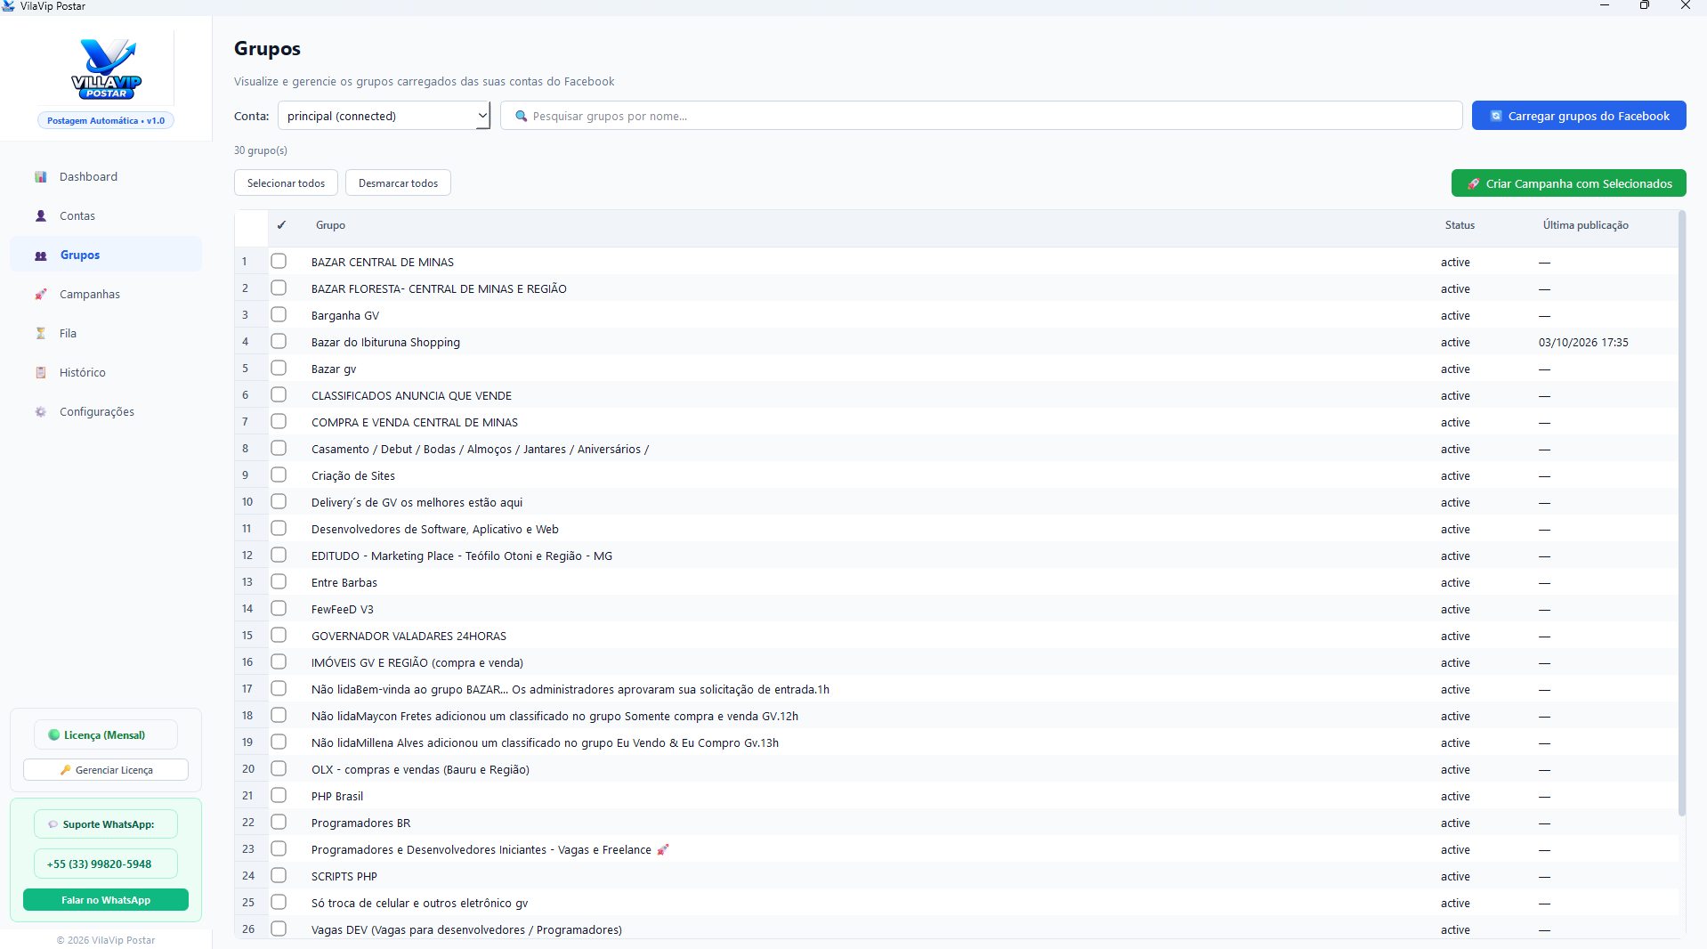Check the Criação de Sites row checkbox

(279, 474)
